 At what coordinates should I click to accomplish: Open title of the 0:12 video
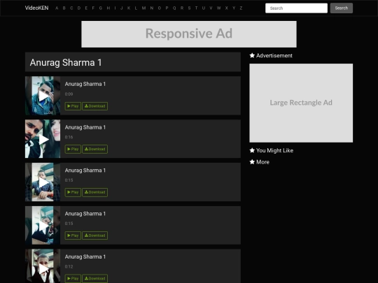pyautogui.click(x=85, y=256)
